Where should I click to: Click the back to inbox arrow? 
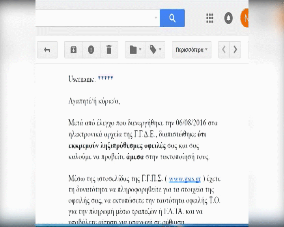(x=47, y=50)
